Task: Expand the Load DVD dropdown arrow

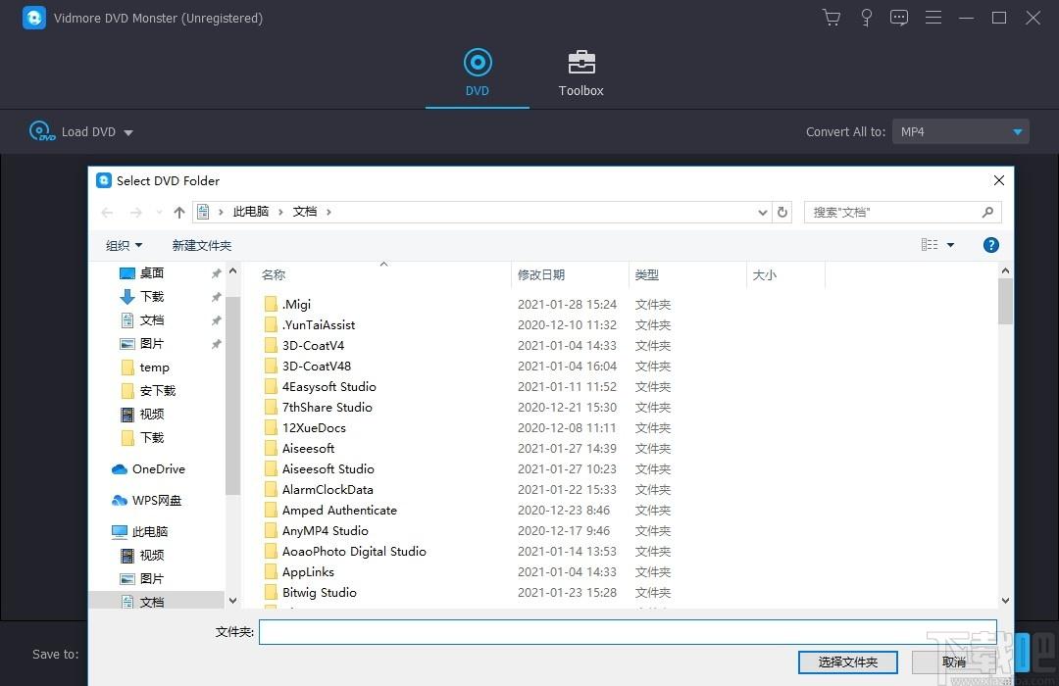Action: (128, 132)
